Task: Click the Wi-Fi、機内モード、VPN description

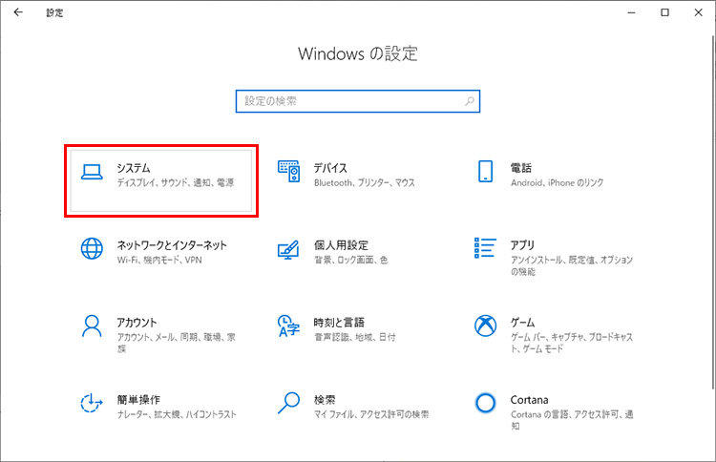Action: click(x=159, y=260)
